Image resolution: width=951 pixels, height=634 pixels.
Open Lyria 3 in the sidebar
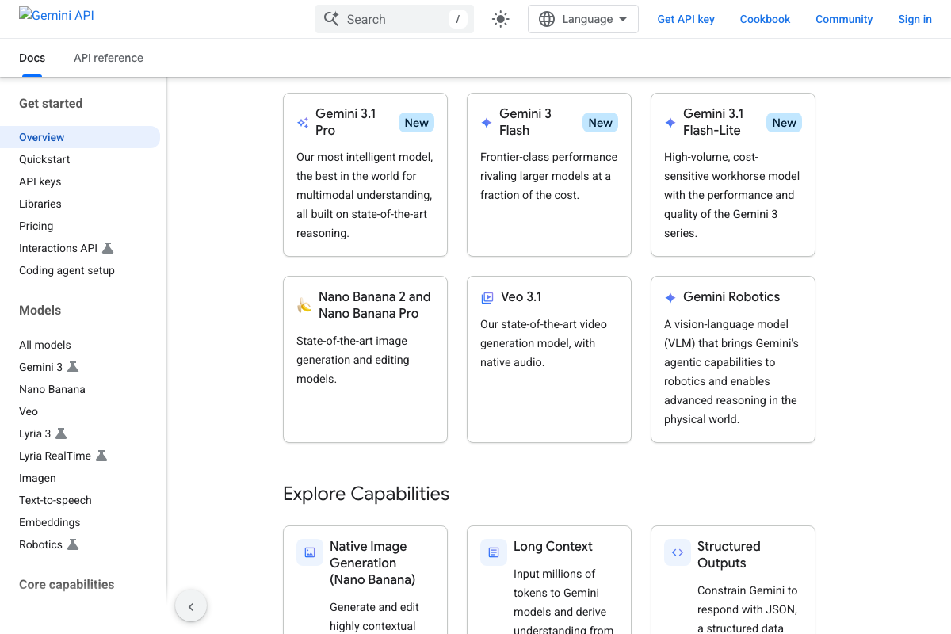click(35, 433)
